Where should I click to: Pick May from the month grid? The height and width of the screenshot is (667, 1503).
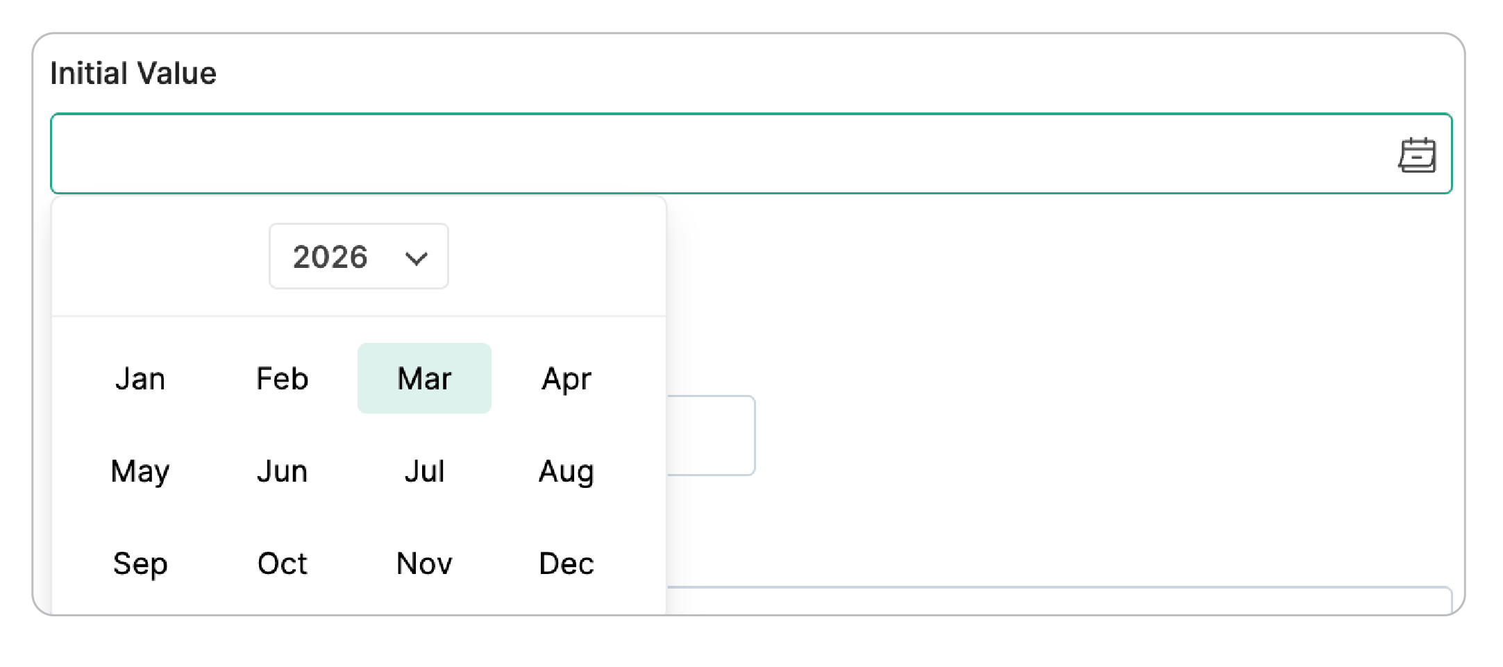click(x=140, y=471)
